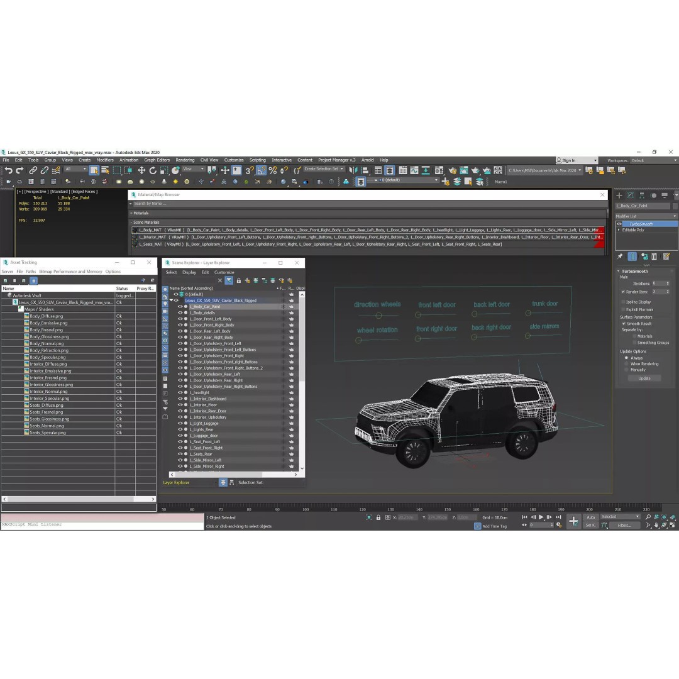Choose the Select and Move tool

pyautogui.click(x=141, y=170)
